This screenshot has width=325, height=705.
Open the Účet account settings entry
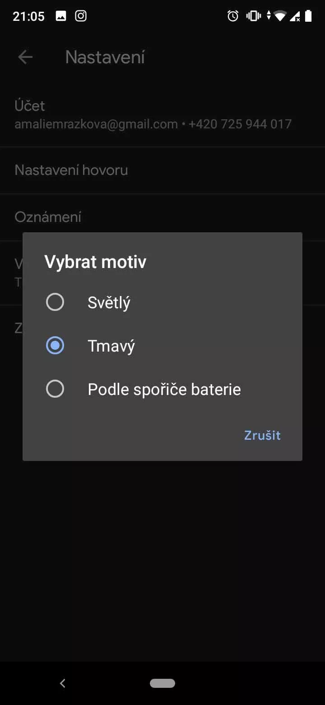click(162, 114)
